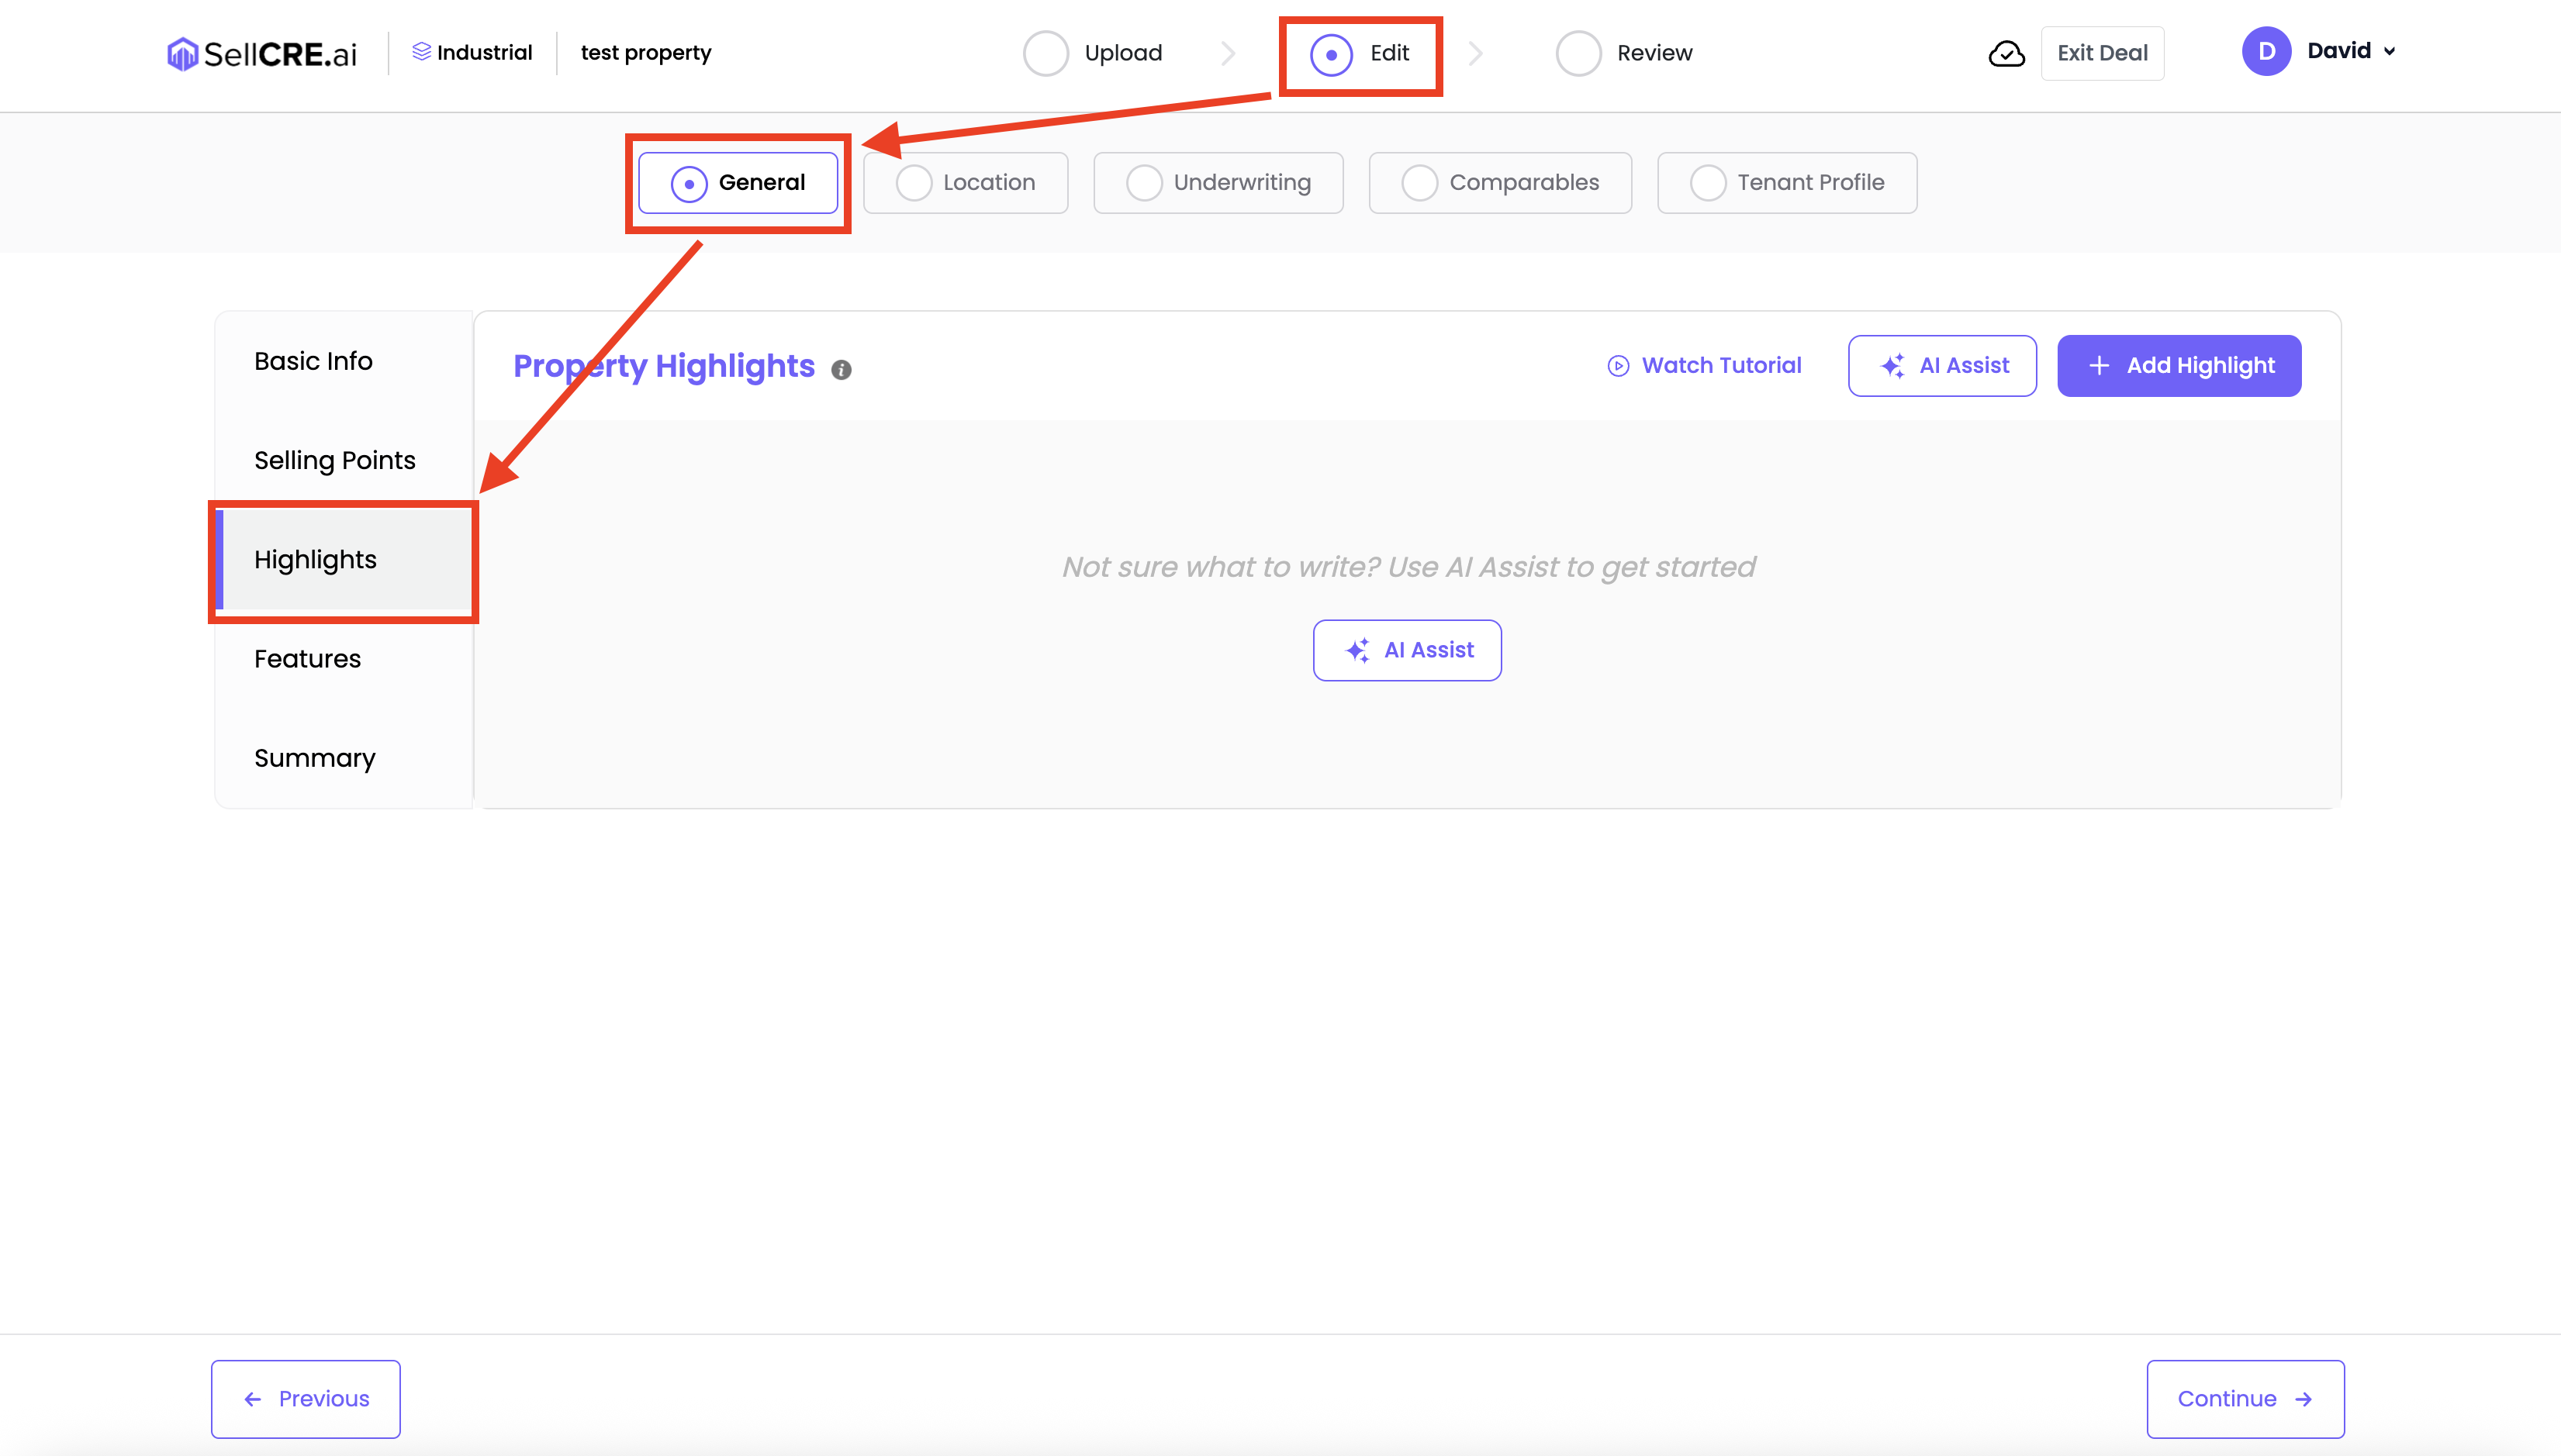
Task: Click the Industrial layers icon
Action: click(x=421, y=52)
